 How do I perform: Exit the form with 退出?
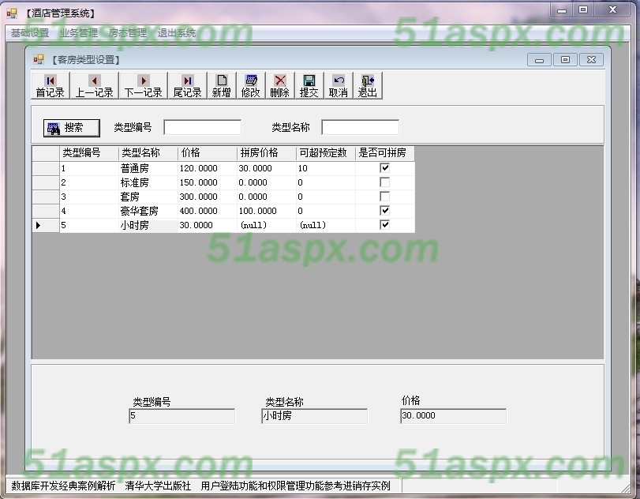click(x=367, y=85)
